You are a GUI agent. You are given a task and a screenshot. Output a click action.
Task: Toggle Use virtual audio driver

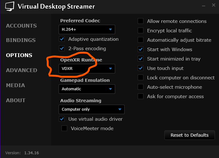click(62, 119)
